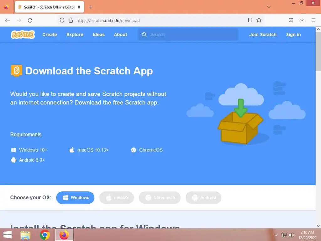
Task: Toggle reader view icon
Action: point(250,20)
